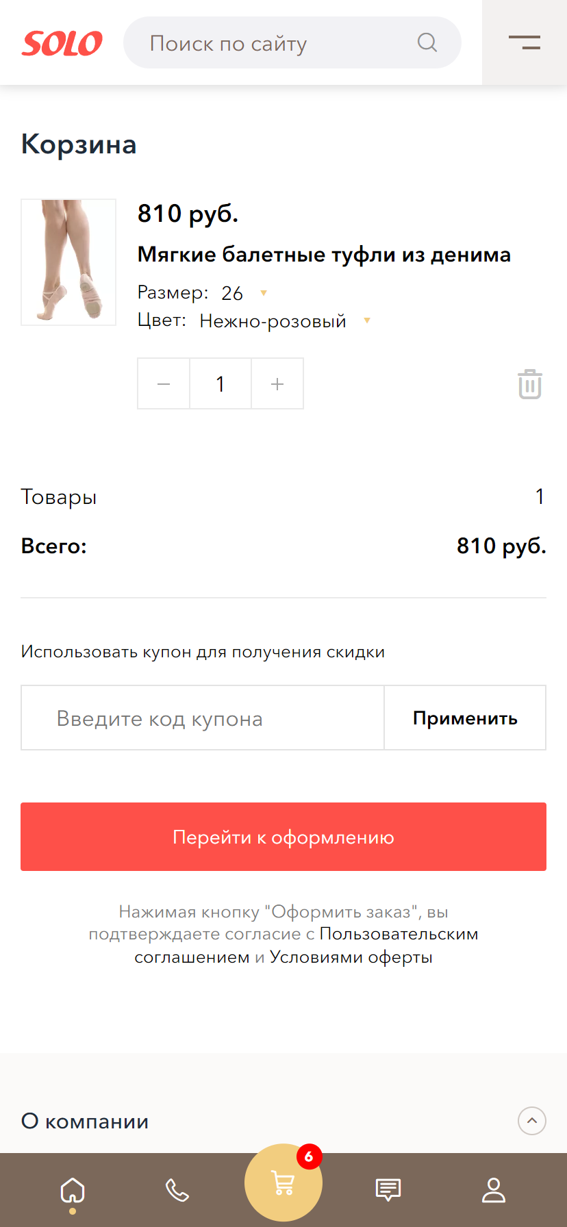Decrease quantity with minus button

164,384
